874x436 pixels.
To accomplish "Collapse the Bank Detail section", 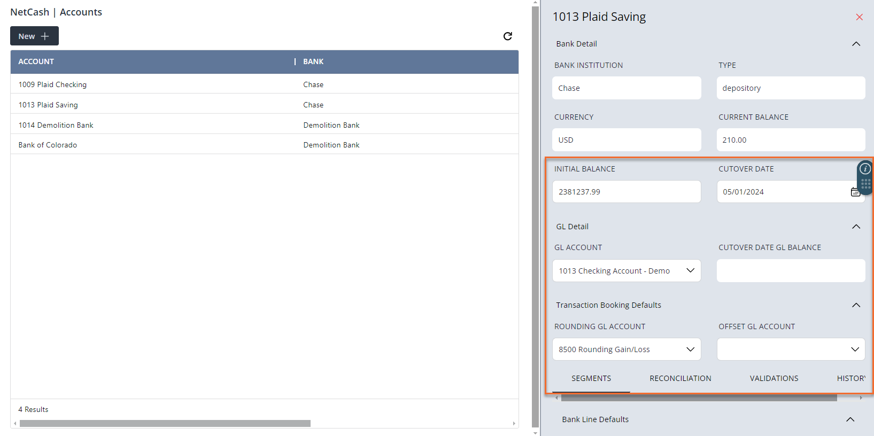I will [855, 44].
